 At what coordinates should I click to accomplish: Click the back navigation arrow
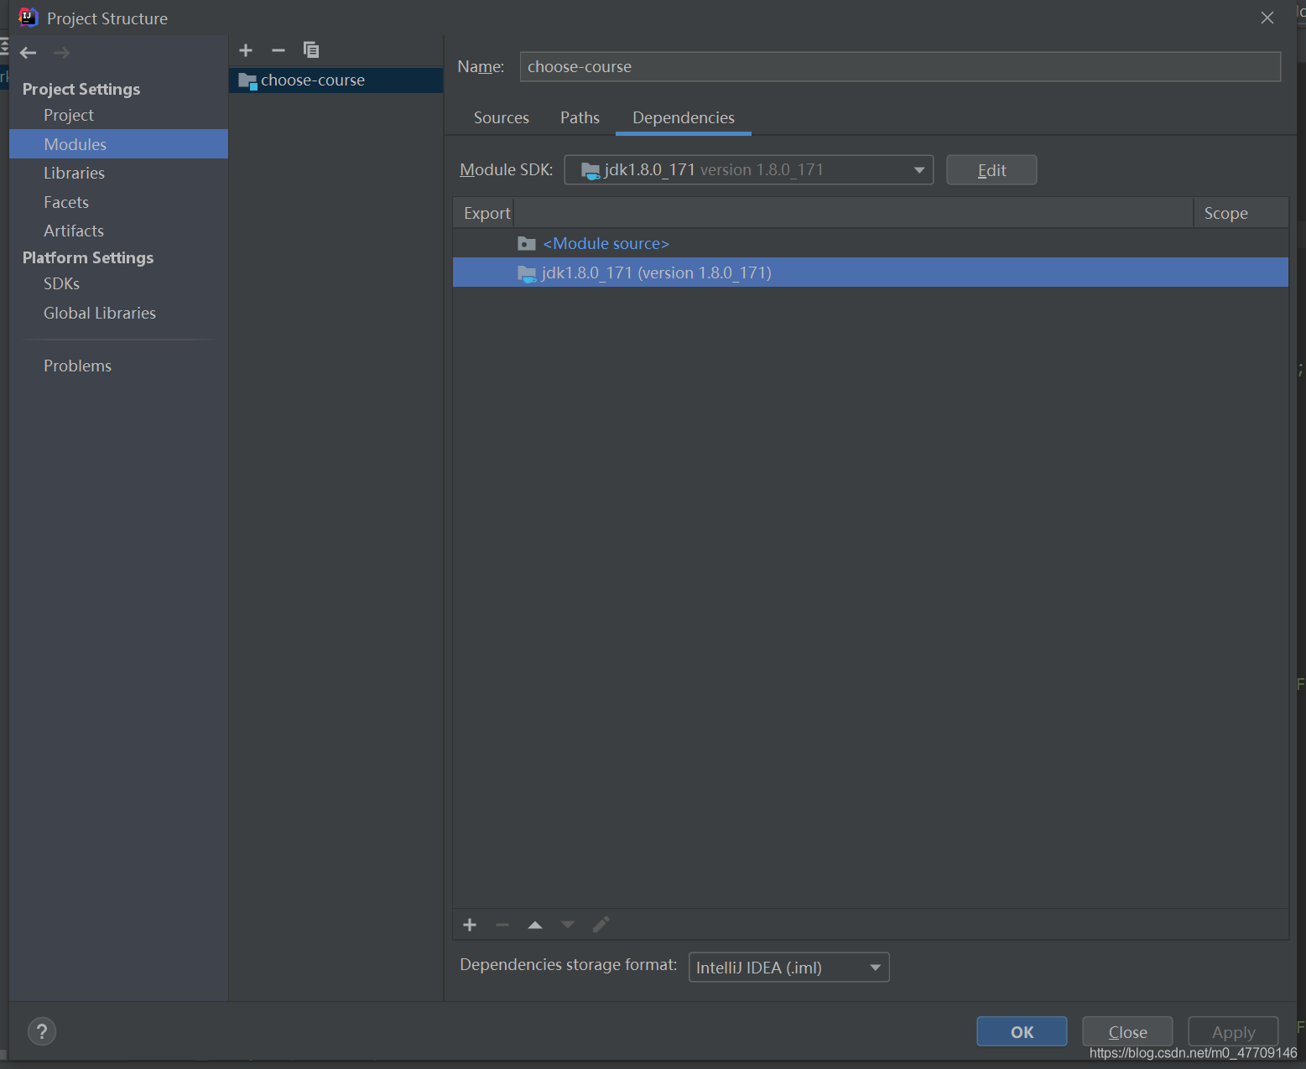point(29,53)
